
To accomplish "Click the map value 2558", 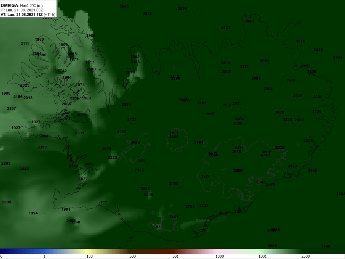I will point(174,183).
